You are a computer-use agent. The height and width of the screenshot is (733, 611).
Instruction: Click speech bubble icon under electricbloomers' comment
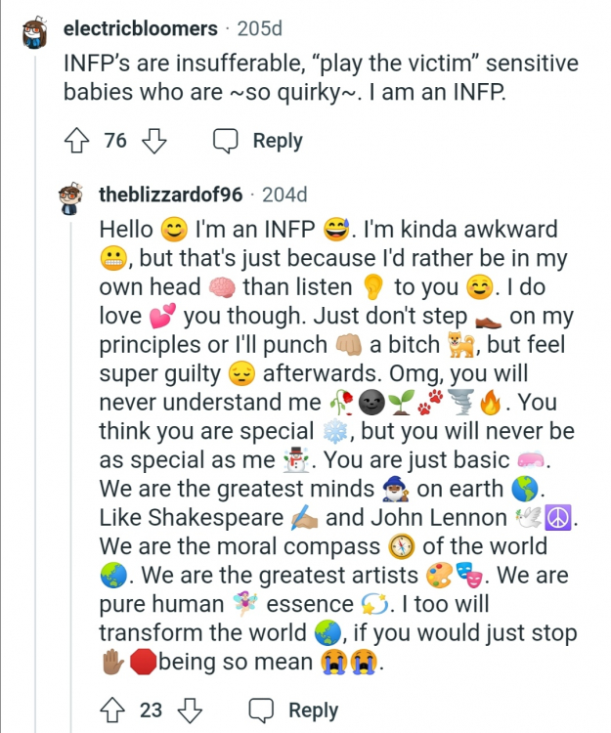coord(226,142)
